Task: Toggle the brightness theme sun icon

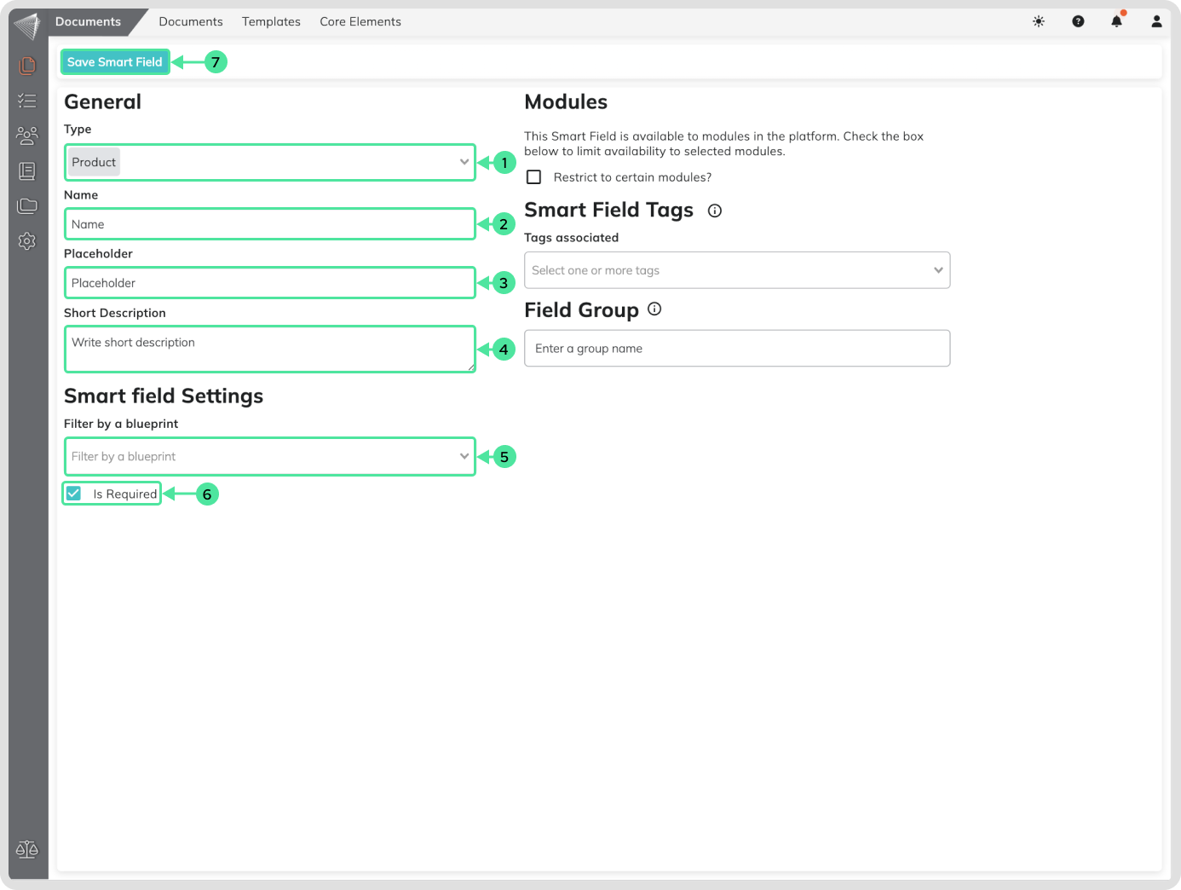Action: coord(1038,21)
